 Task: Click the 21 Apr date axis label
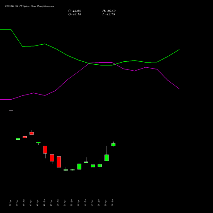(x=64, y=203)
